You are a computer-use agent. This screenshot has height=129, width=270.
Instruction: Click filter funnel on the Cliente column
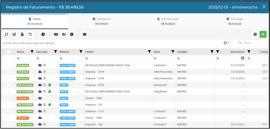(x=150, y=52)
